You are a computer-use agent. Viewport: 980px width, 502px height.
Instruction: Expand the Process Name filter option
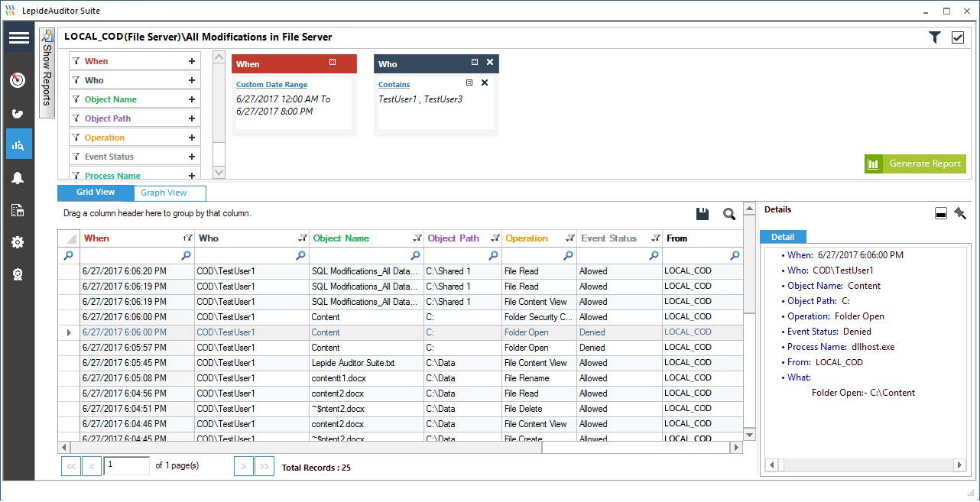193,175
